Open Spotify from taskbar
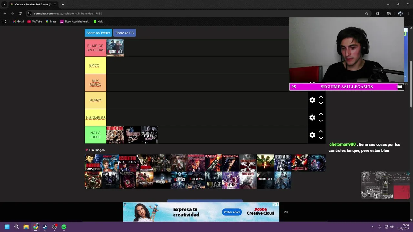The height and width of the screenshot is (232, 413). (64, 227)
